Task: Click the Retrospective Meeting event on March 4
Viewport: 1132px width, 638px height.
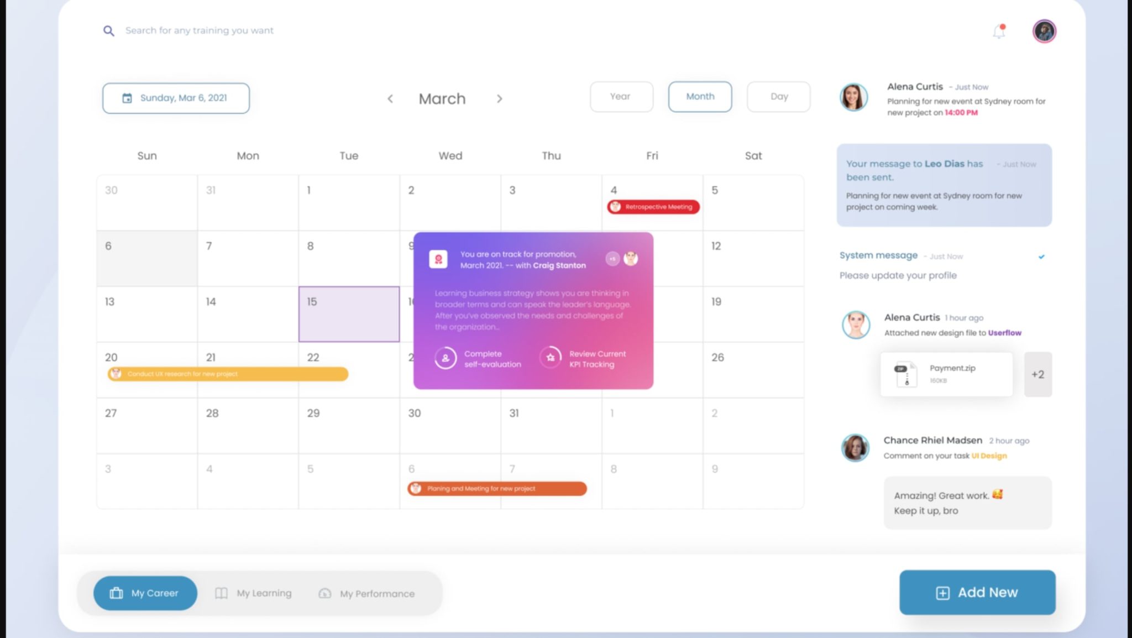Action: (x=653, y=207)
